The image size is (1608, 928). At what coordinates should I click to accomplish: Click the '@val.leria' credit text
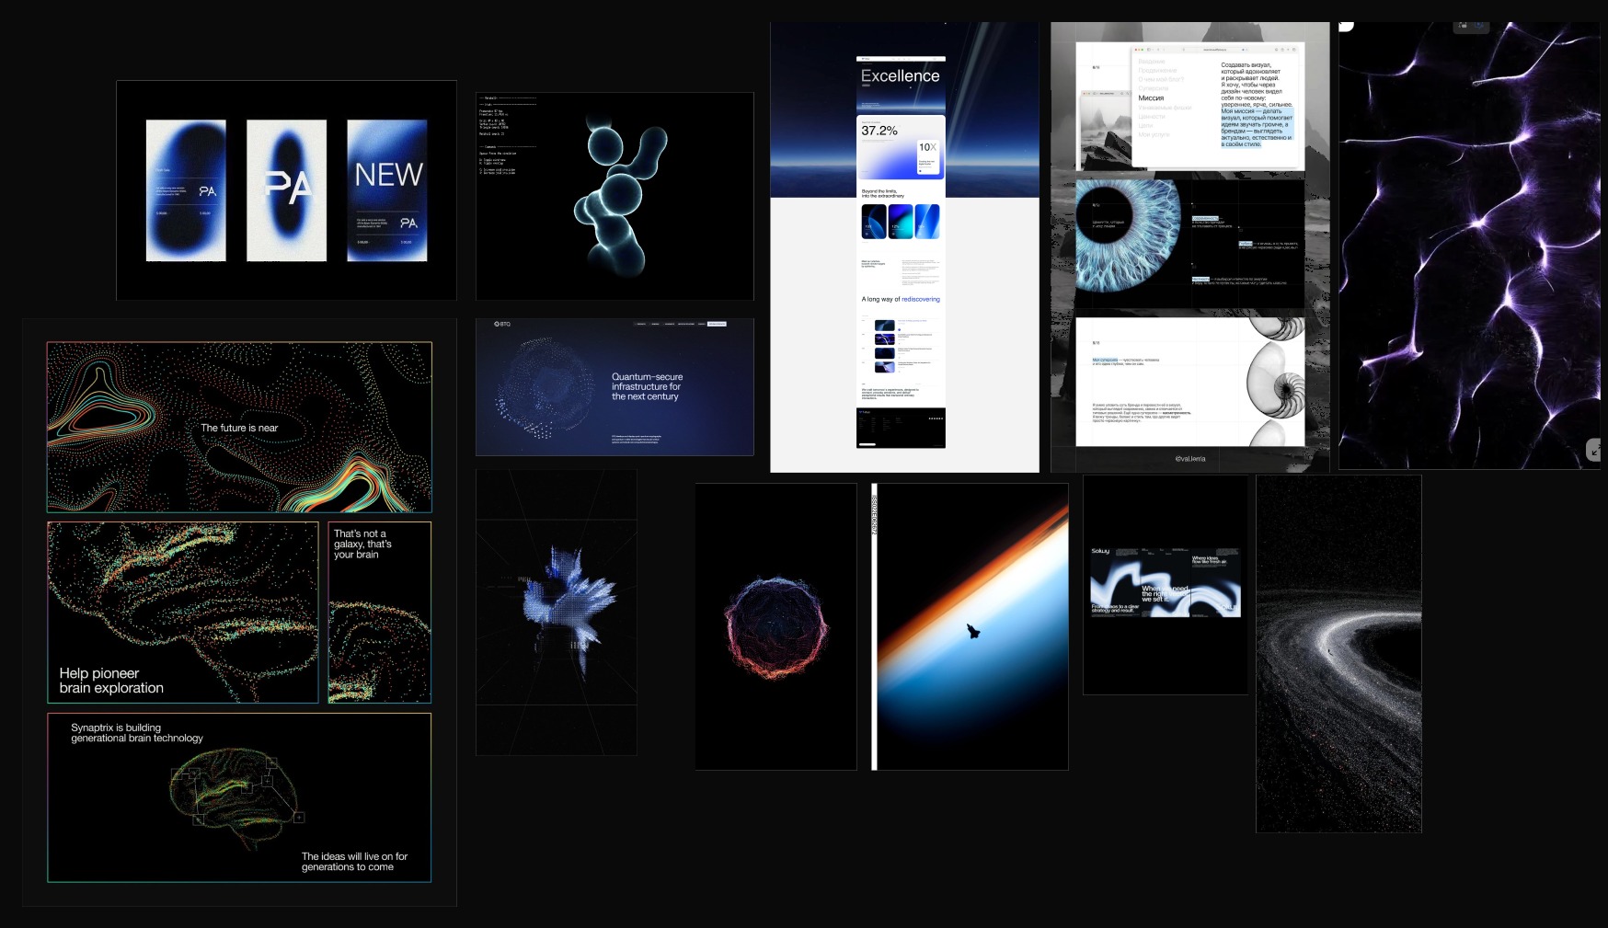click(x=1190, y=459)
